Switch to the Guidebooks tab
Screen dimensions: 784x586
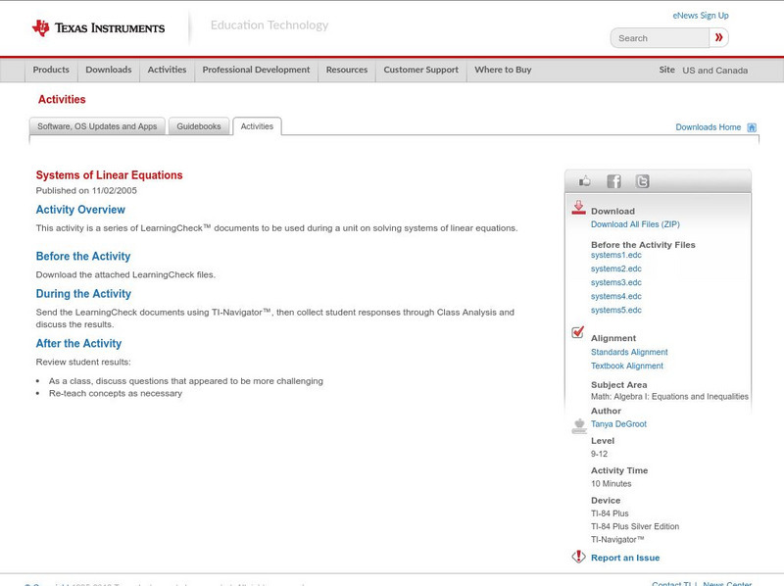point(199,126)
